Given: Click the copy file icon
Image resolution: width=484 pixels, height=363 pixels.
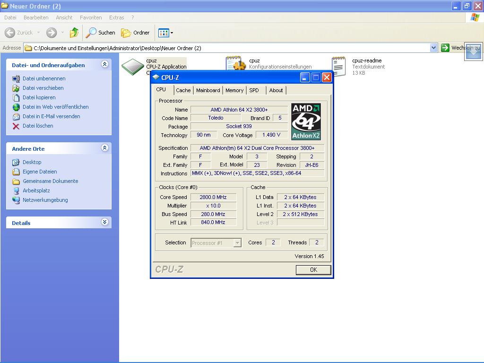Looking at the screenshot, I should (x=16, y=98).
